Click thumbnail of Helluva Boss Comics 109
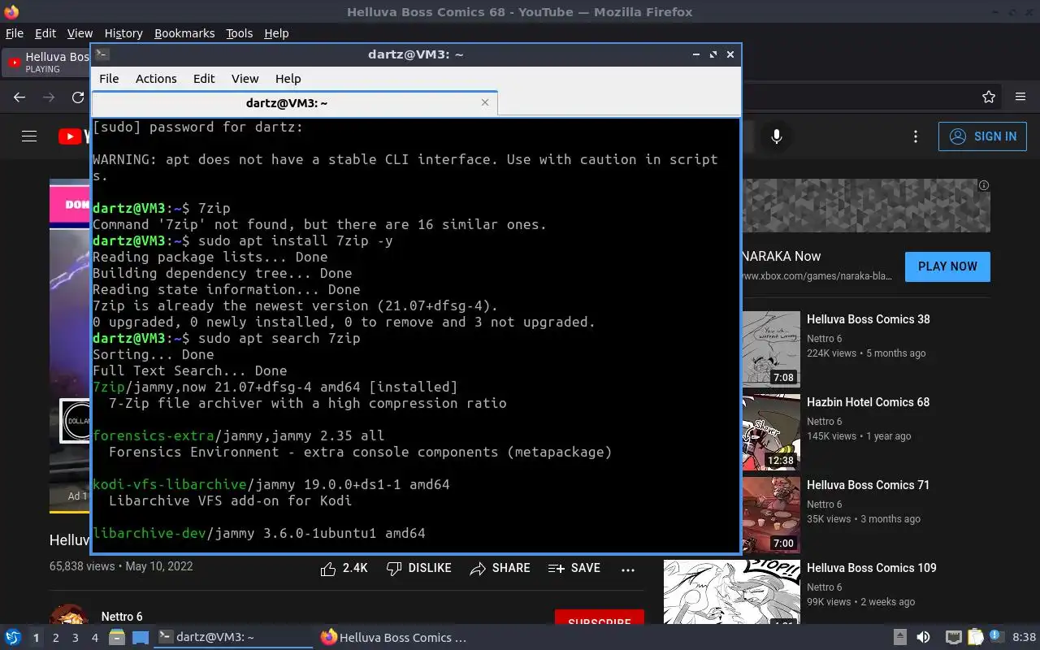The width and height of the screenshot is (1040, 650). coord(731,591)
